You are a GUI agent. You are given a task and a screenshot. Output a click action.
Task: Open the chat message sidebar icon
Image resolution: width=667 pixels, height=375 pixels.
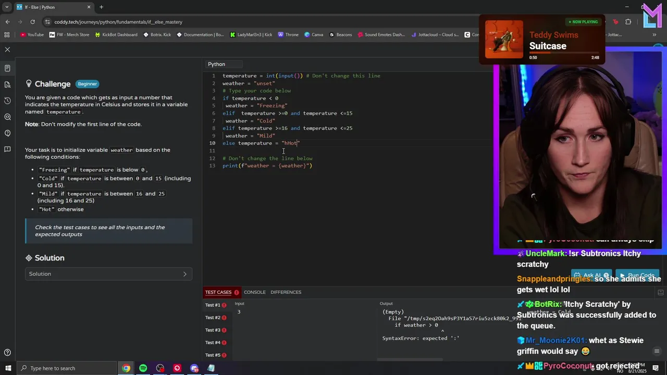point(7,149)
